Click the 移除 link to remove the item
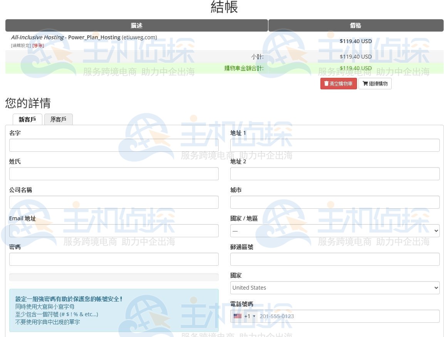444x337 pixels. (38, 45)
